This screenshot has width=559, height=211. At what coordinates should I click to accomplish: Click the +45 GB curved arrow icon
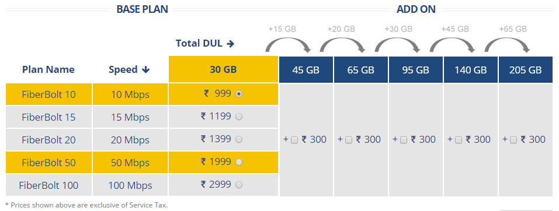453,45
